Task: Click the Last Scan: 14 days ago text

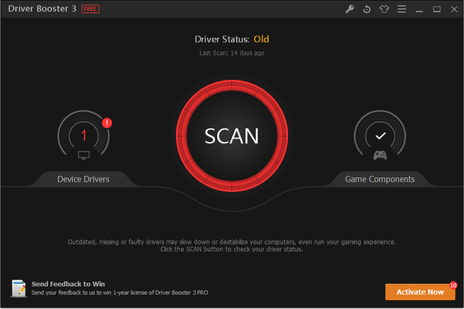Action: click(x=232, y=53)
